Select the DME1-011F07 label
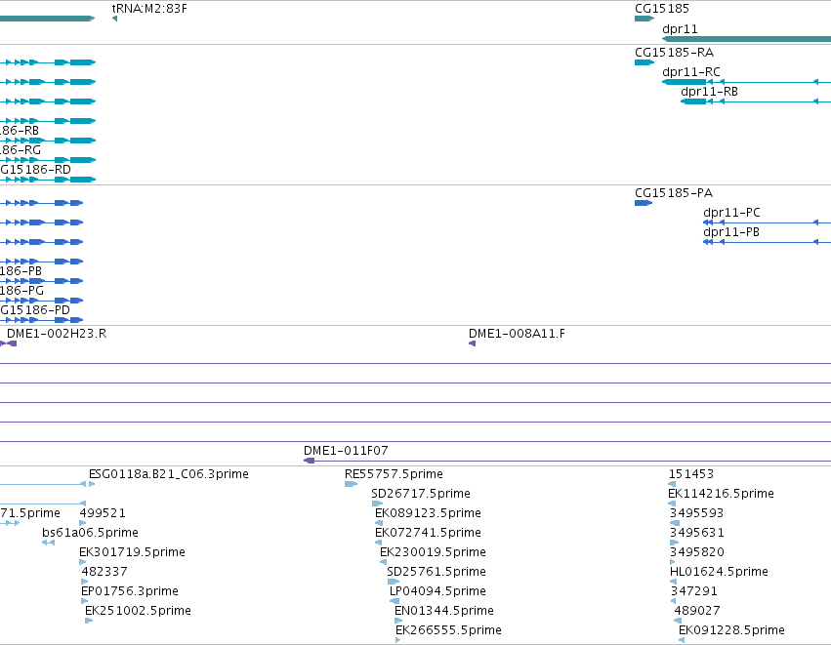The width and height of the screenshot is (831, 645). pyautogui.click(x=346, y=451)
